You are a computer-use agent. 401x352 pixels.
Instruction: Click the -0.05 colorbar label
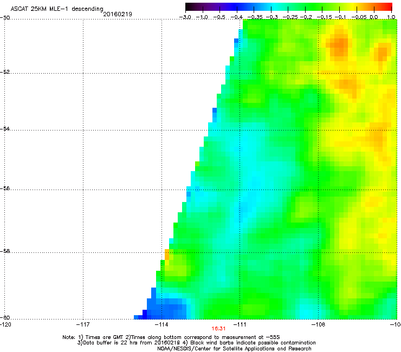pyautogui.click(x=359, y=17)
